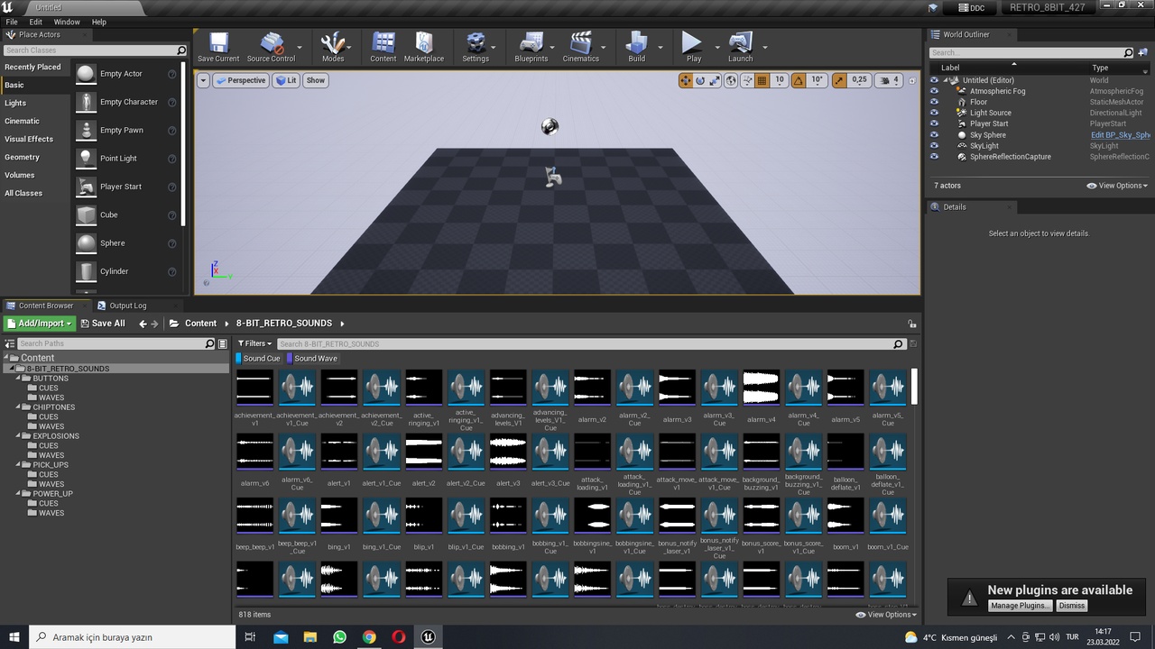The image size is (1155, 649).
Task: Toggle the Sound Cue filter
Action: (x=259, y=359)
